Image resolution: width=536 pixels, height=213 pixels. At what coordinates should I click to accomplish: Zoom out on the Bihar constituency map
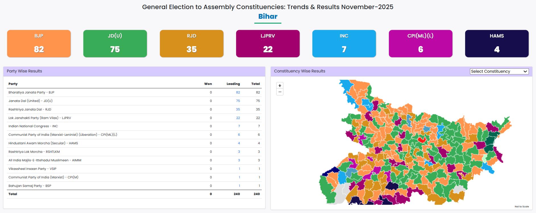pos(280,92)
